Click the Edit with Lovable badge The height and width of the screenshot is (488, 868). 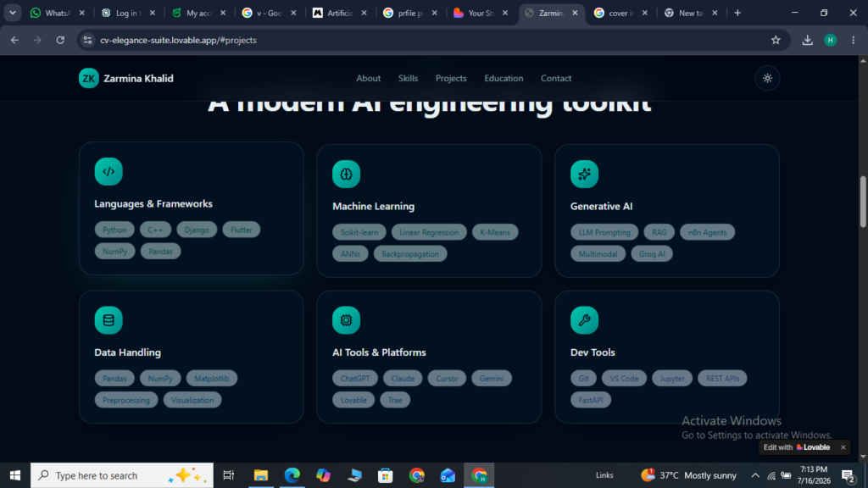[797, 447]
